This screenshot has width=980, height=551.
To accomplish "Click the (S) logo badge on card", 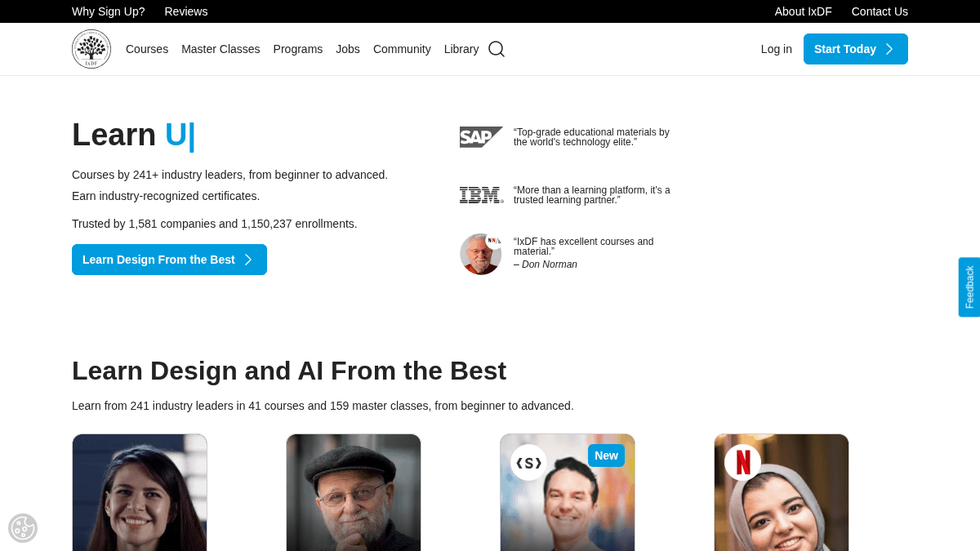I will pos(528,463).
